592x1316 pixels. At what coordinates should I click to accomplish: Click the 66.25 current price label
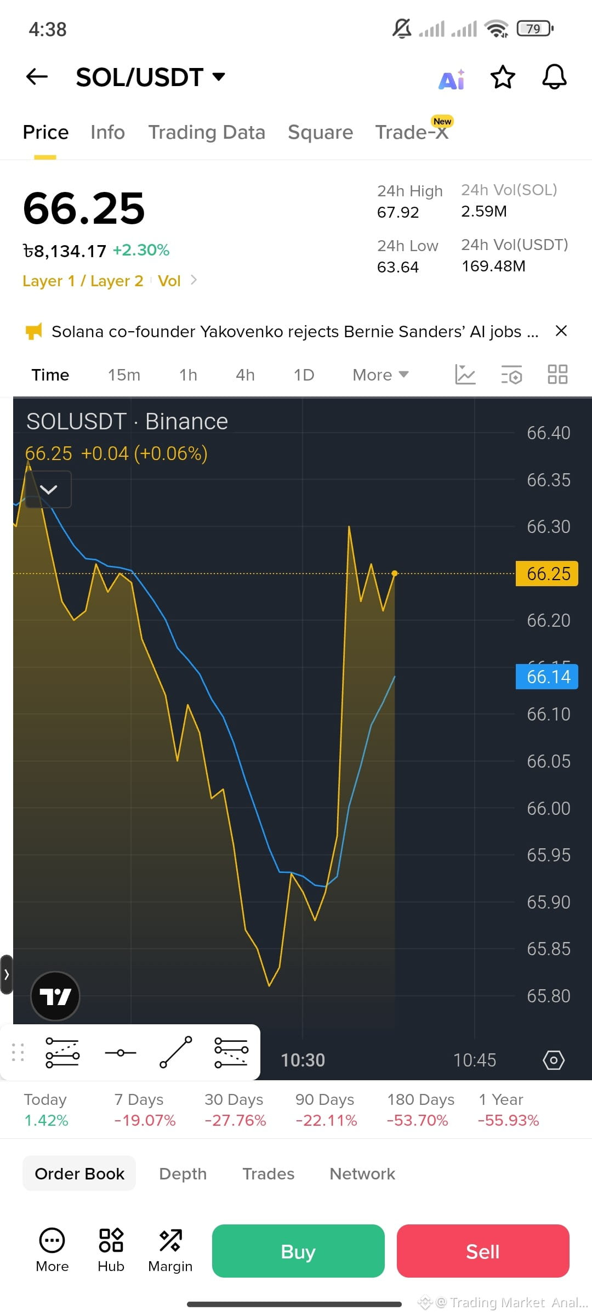pos(547,574)
